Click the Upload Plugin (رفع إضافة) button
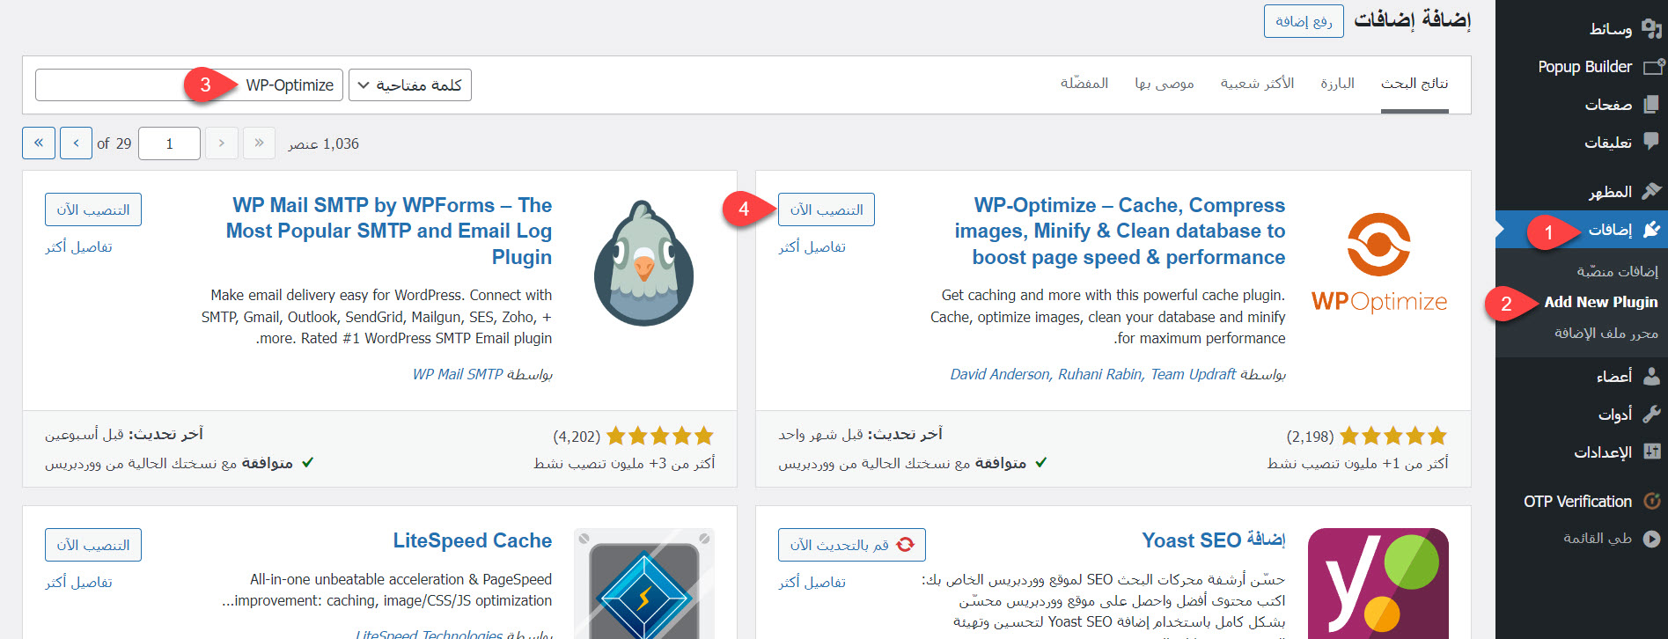The height and width of the screenshot is (639, 1668). click(1303, 21)
